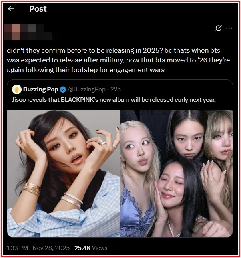The image size is (241, 258).
Task: Open the Buzzing Pop profile name
Action: tap(40, 89)
